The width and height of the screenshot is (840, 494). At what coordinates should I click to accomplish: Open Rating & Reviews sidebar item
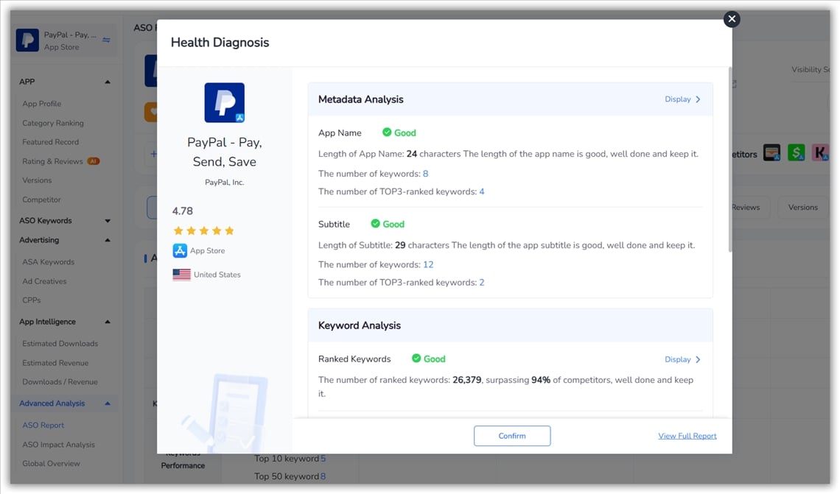[x=52, y=161]
